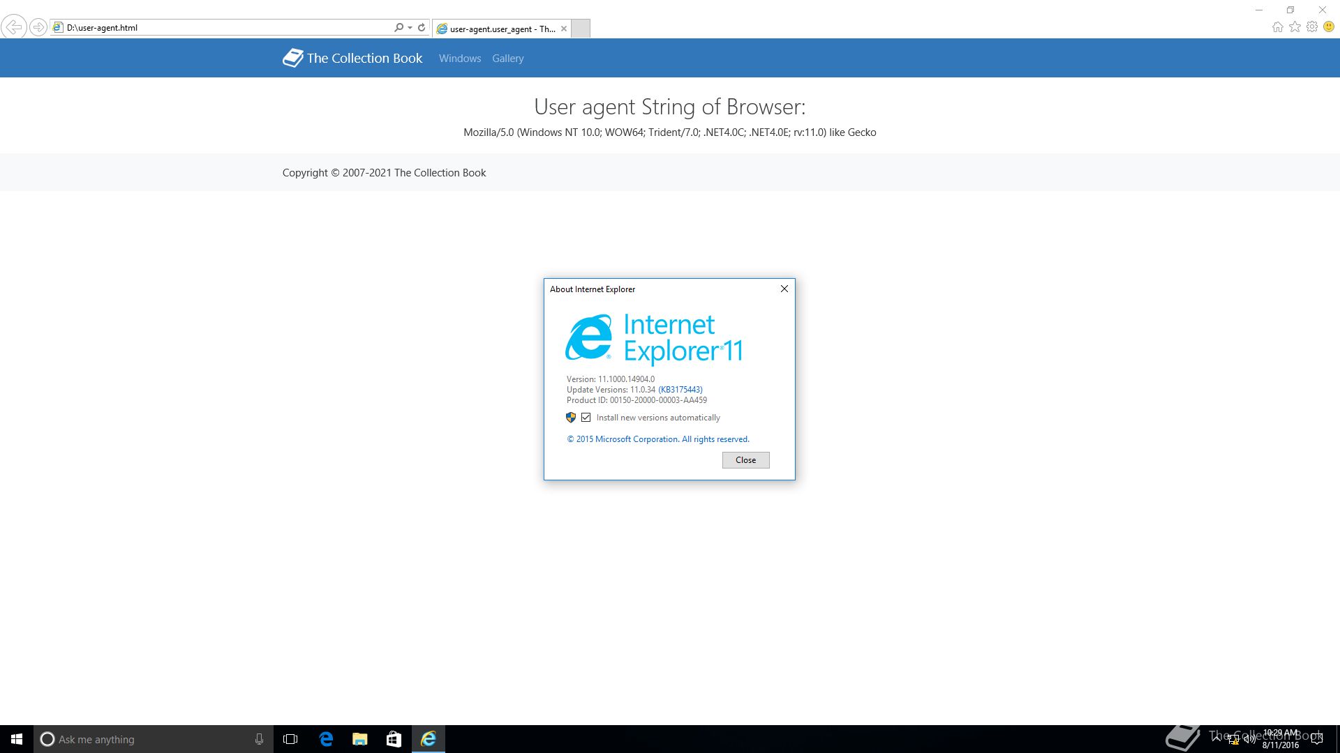Open the Windows Start menu
Viewport: 1340px width, 753px height.
coord(17,739)
